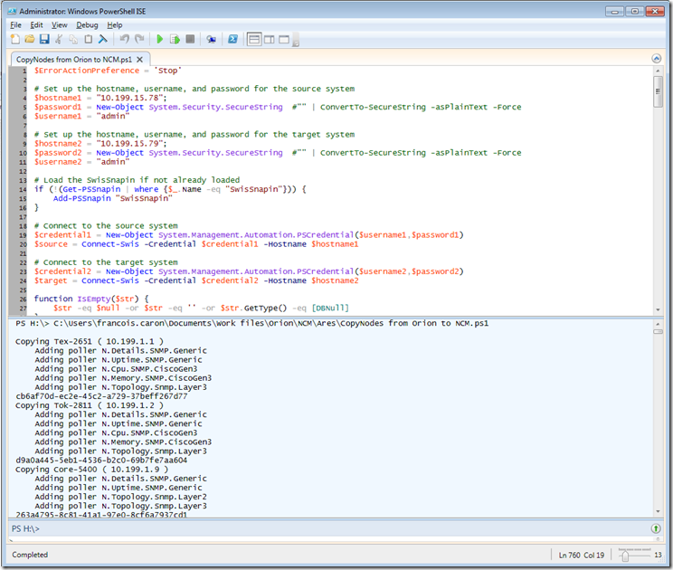Copy selection using the toolbar copy icon

[74, 40]
